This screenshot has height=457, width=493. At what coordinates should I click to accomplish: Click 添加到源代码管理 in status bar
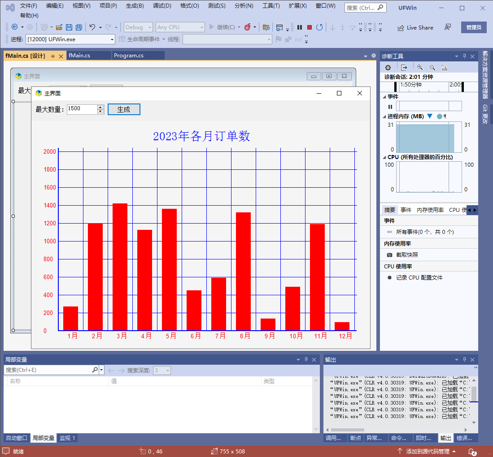[427, 451]
